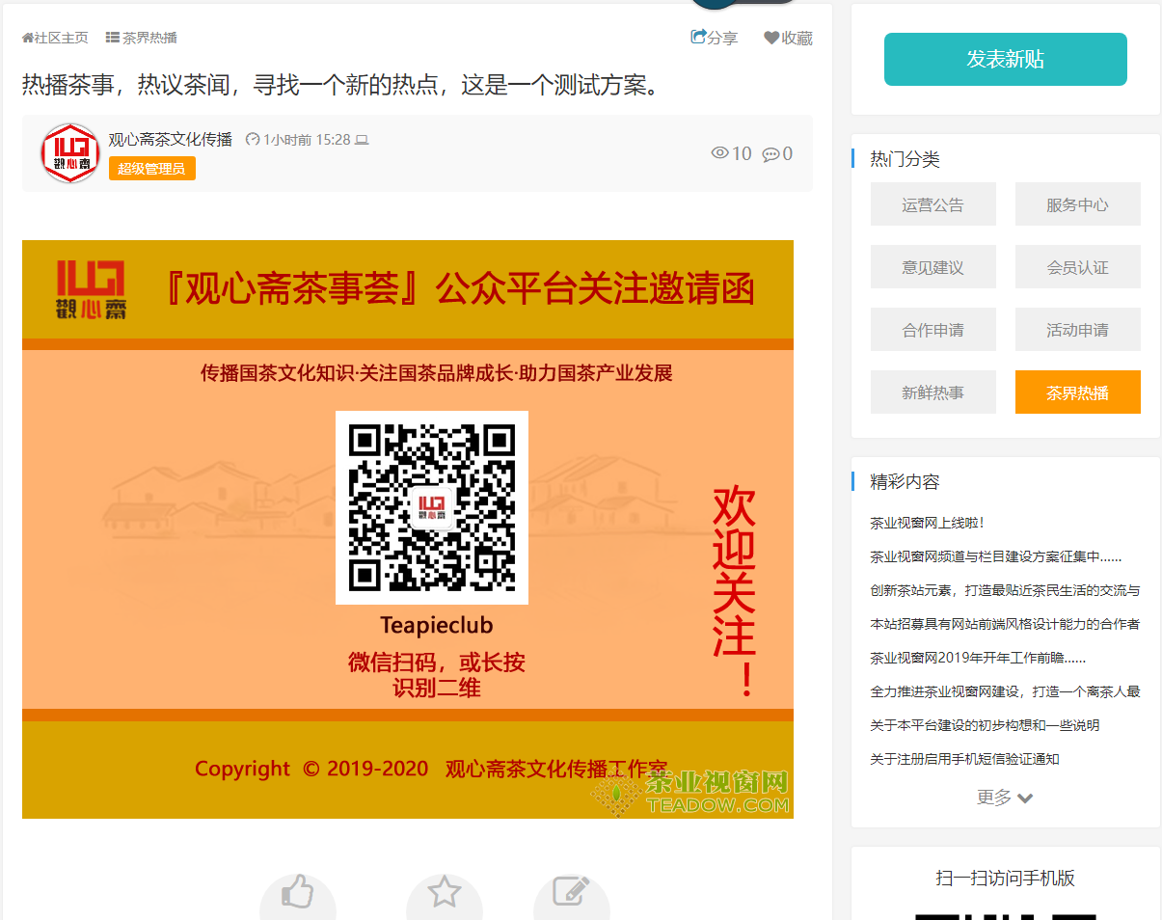The image size is (1162, 920).
Task: Click the comment bubble count icon
Action: pyautogui.click(x=770, y=154)
